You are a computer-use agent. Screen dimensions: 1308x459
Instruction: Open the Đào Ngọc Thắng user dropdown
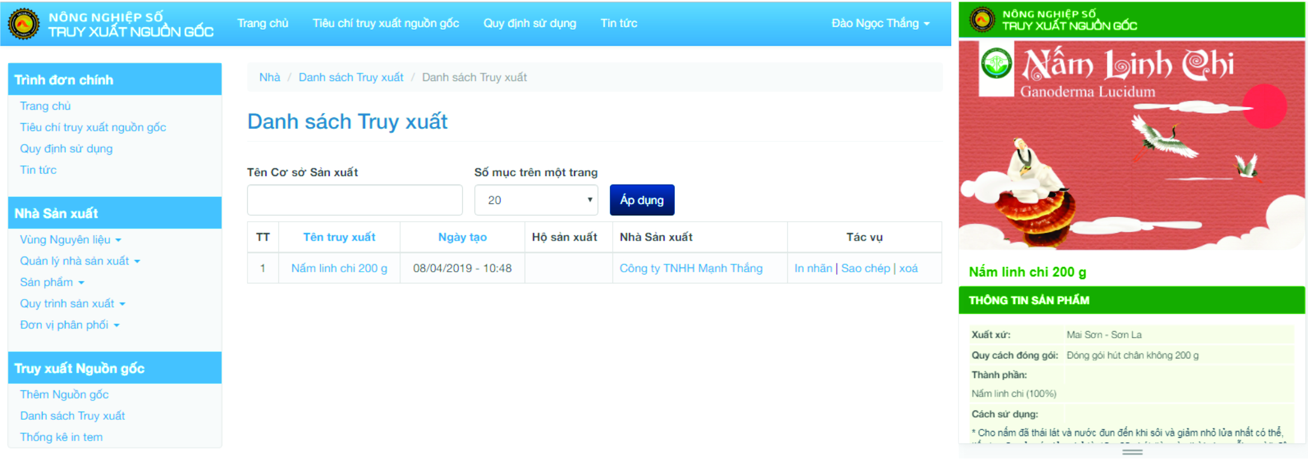point(880,23)
